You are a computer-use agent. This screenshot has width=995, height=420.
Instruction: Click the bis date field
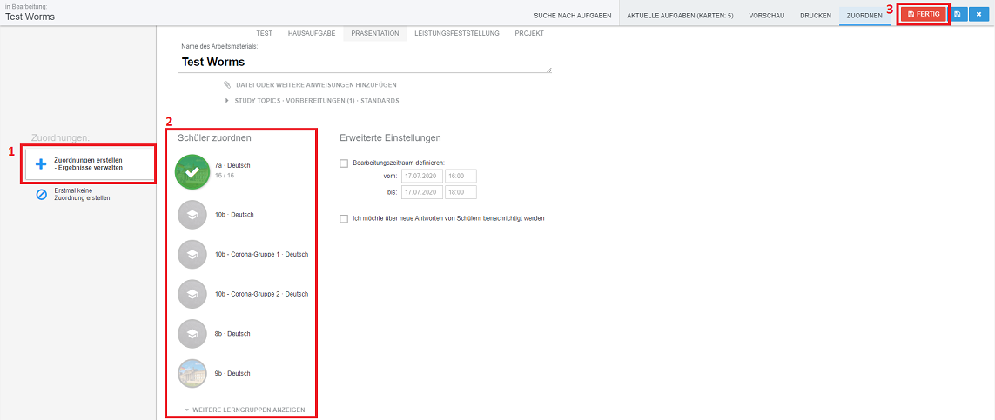point(422,192)
